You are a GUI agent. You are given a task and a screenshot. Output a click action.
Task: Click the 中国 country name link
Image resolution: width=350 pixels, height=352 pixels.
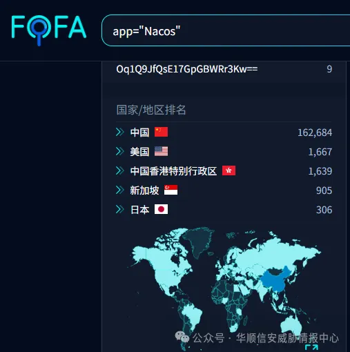coord(139,133)
